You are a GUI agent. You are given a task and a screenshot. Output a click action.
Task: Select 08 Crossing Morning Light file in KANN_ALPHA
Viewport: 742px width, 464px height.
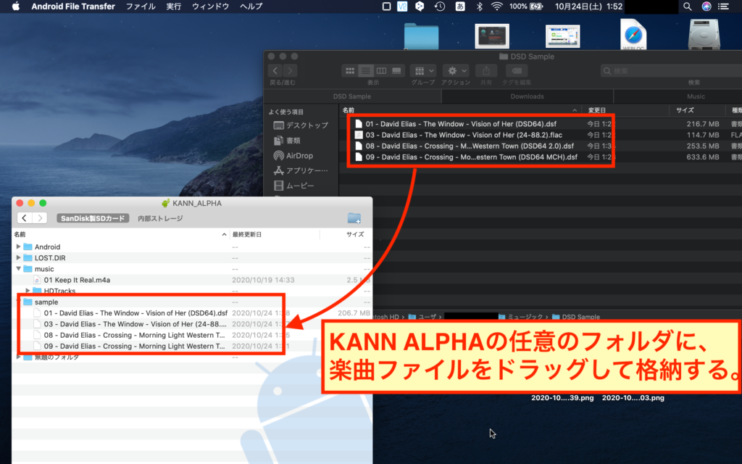coord(191,335)
